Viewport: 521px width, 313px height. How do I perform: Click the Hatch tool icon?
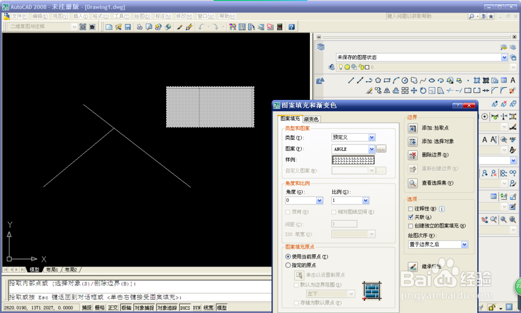click(477, 80)
